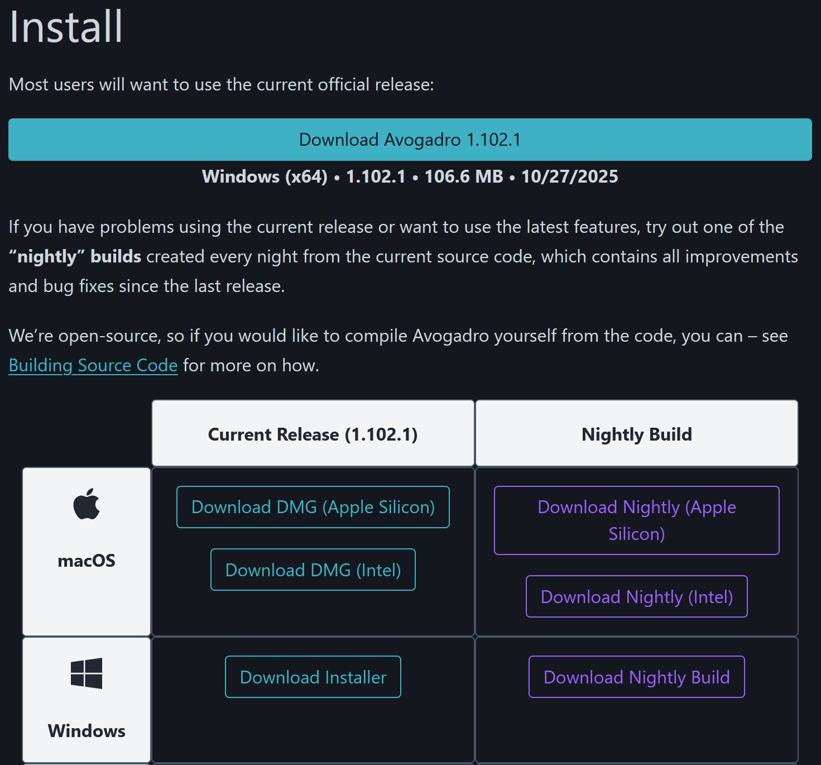Choose Download Nightly (Intel) for macOS
Image resolution: width=821 pixels, height=765 pixels.
636,596
